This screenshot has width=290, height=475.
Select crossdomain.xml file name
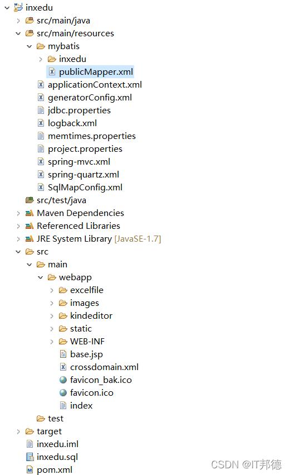[x=104, y=367]
